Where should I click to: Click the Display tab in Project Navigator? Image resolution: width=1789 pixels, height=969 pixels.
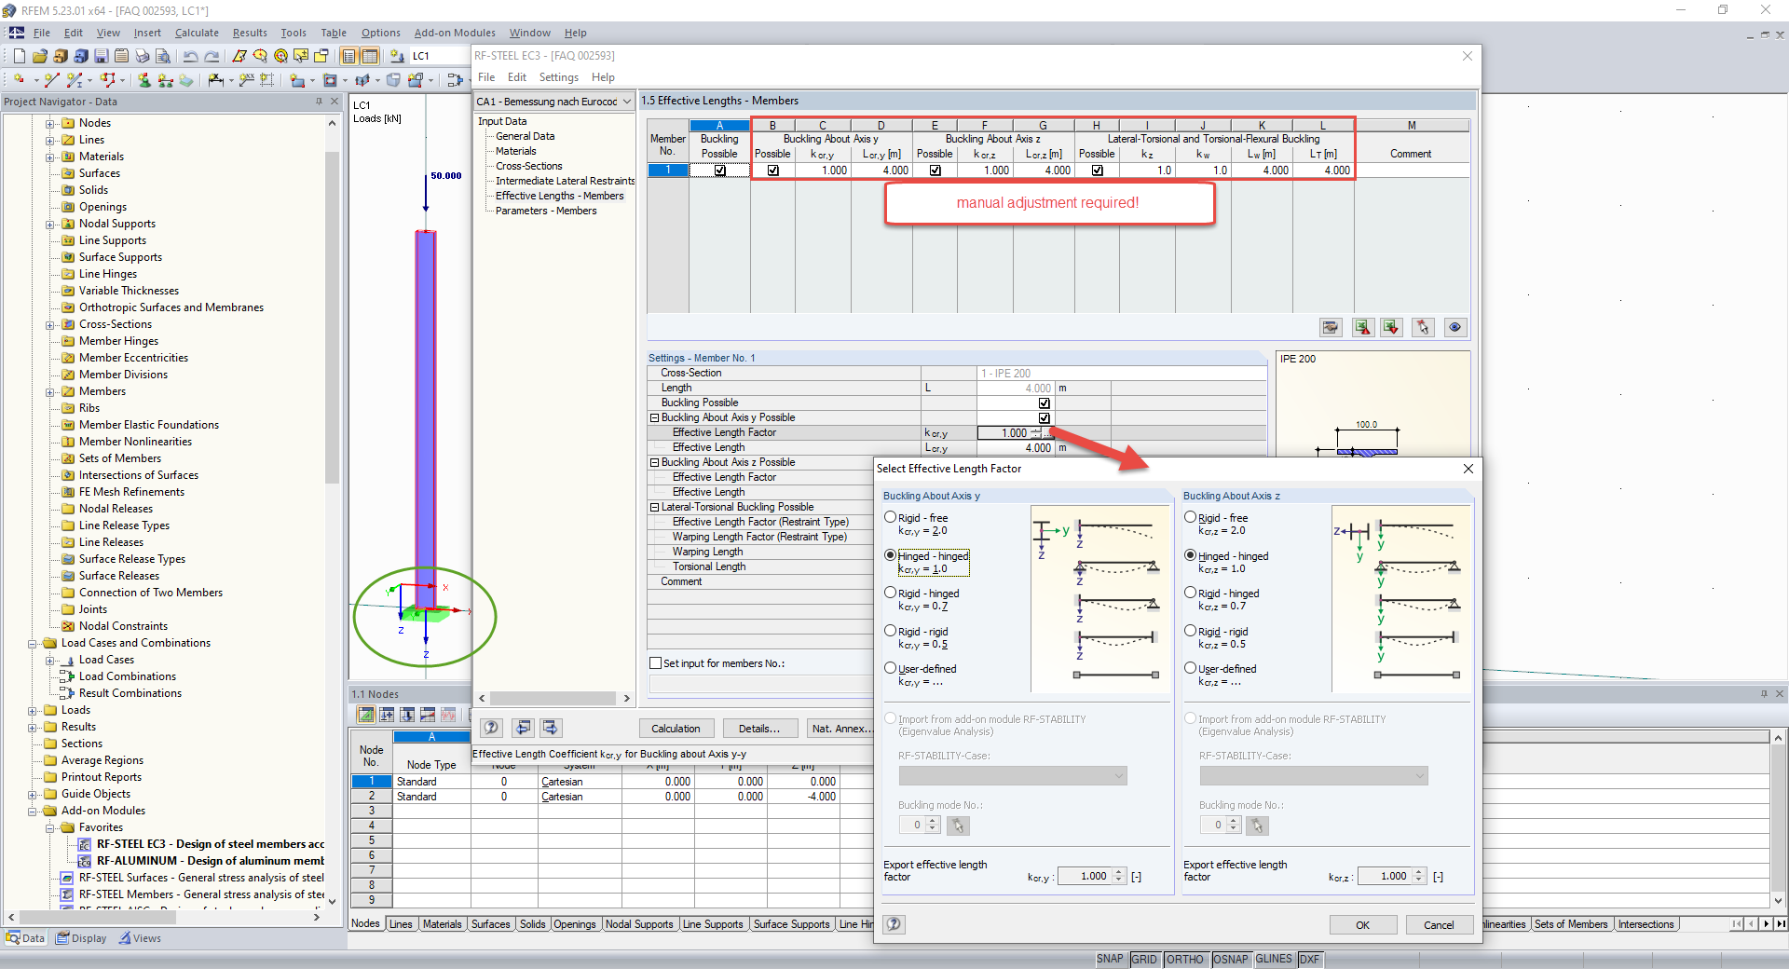(x=80, y=938)
